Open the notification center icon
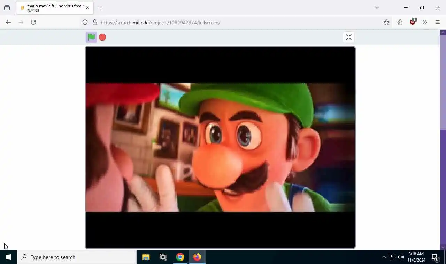This screenshot has width=446, height=264. (435, 257)
